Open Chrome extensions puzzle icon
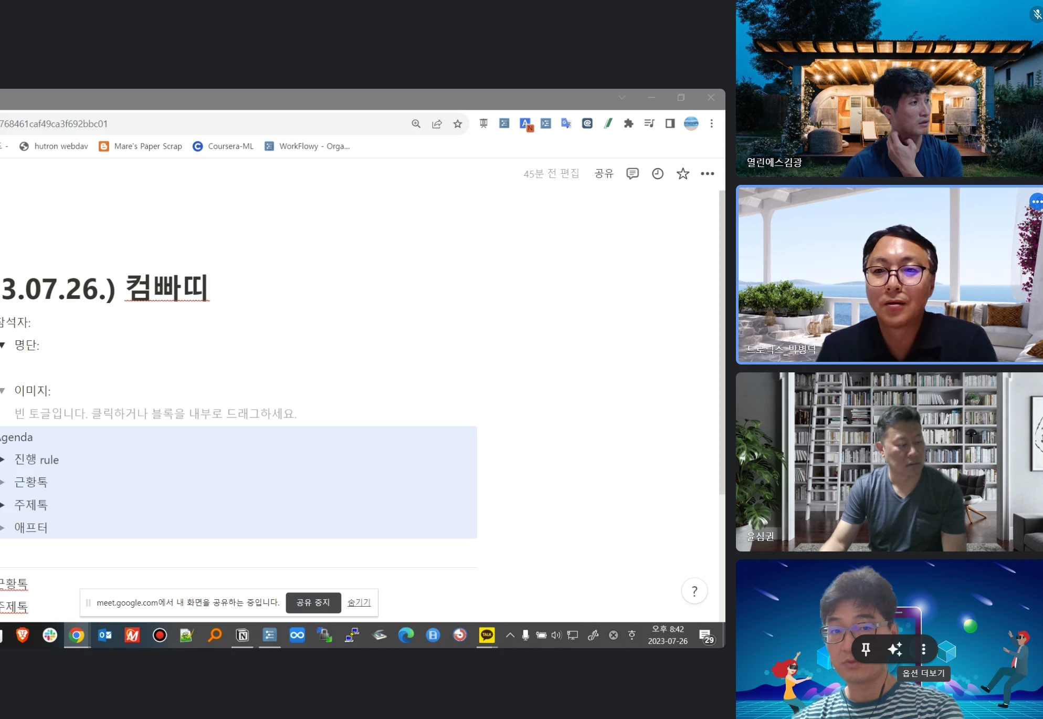1043x719 pixels. pyautogui.click(x=628, y=123)
